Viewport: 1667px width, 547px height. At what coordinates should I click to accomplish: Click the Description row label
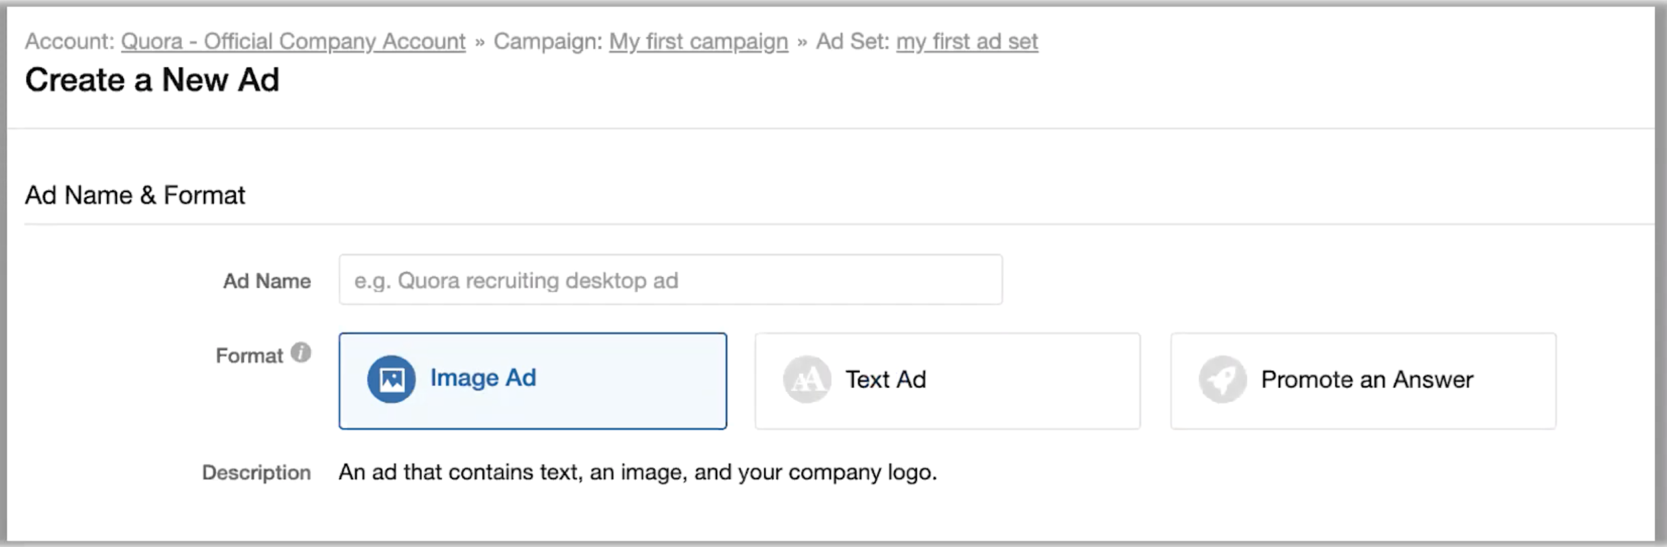point(256,472)
